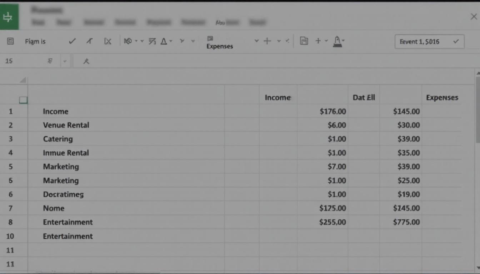This screenshot has height=274, width=480.
Task: Select row header number 8
Action: pos(11,222)
